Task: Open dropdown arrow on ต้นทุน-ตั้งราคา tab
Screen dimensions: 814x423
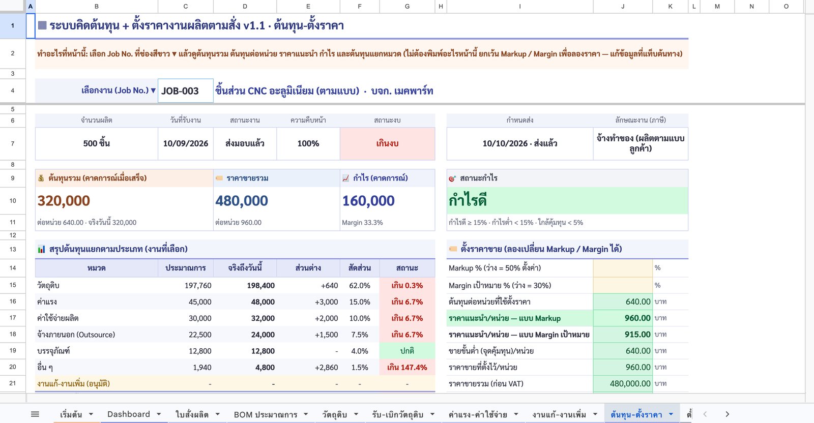Action: click(671, 414)
